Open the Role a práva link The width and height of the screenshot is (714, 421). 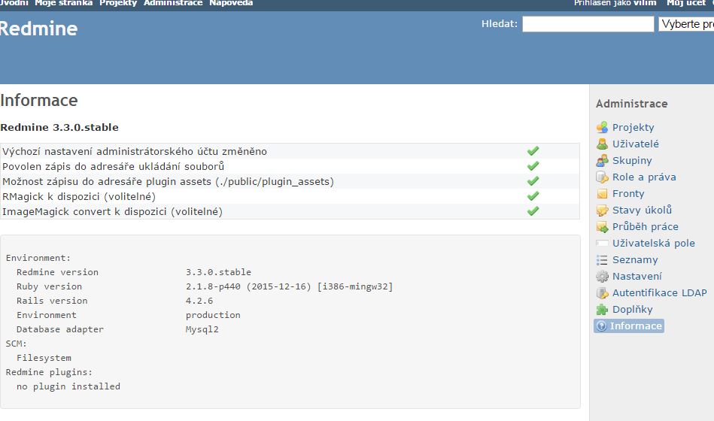click(x=644, y=177)
